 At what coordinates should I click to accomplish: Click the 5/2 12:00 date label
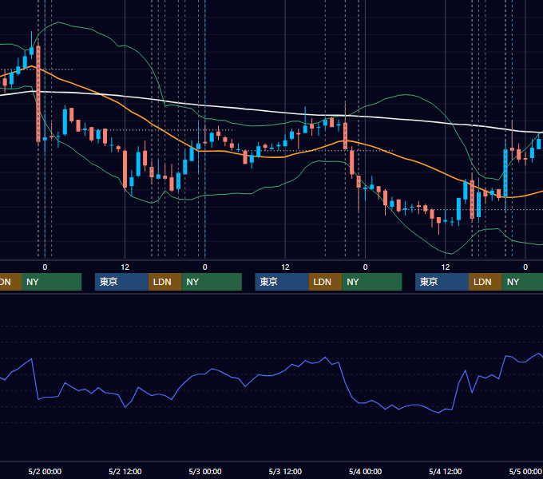(125, 471)
